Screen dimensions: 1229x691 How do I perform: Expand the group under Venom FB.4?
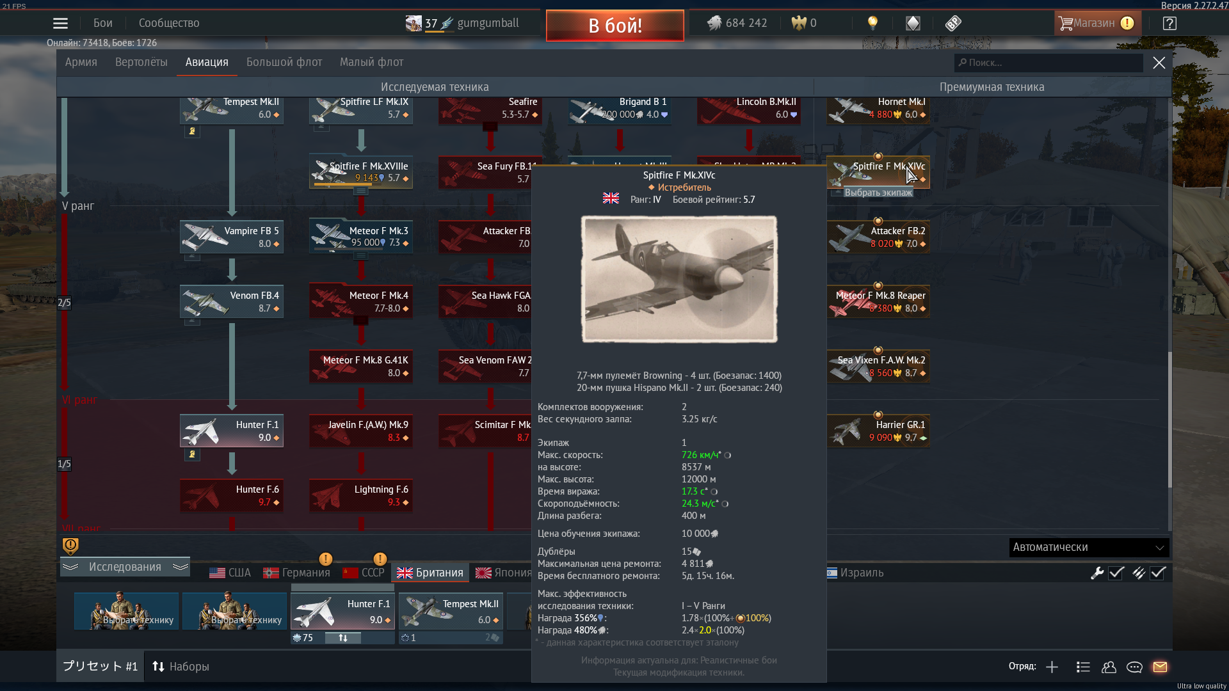[x=192, y=321]
